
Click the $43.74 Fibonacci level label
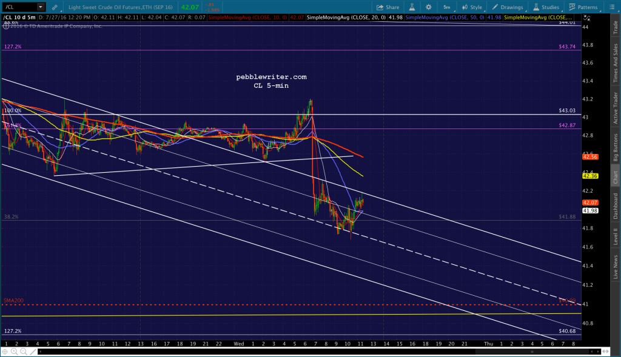click(x=567, y=47)
